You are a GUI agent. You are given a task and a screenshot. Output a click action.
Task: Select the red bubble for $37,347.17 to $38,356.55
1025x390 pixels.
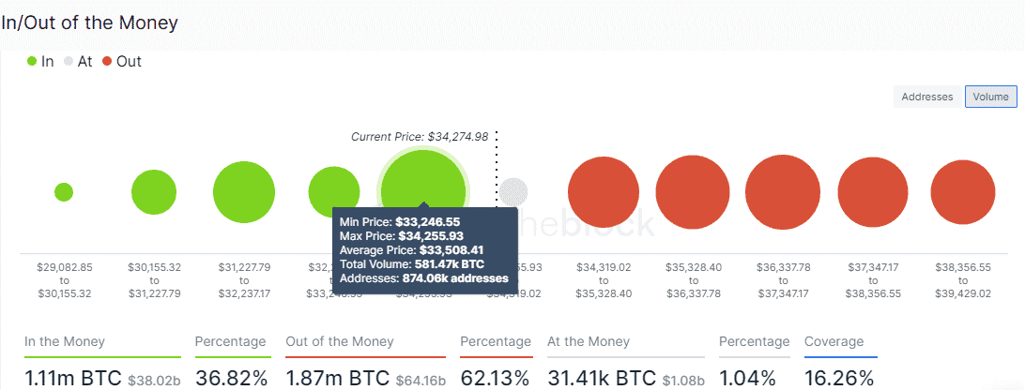pyautogui.click(x=873, y=192)
